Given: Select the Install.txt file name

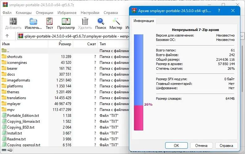Looking at the screenshot, I should (x=15, y=133).
